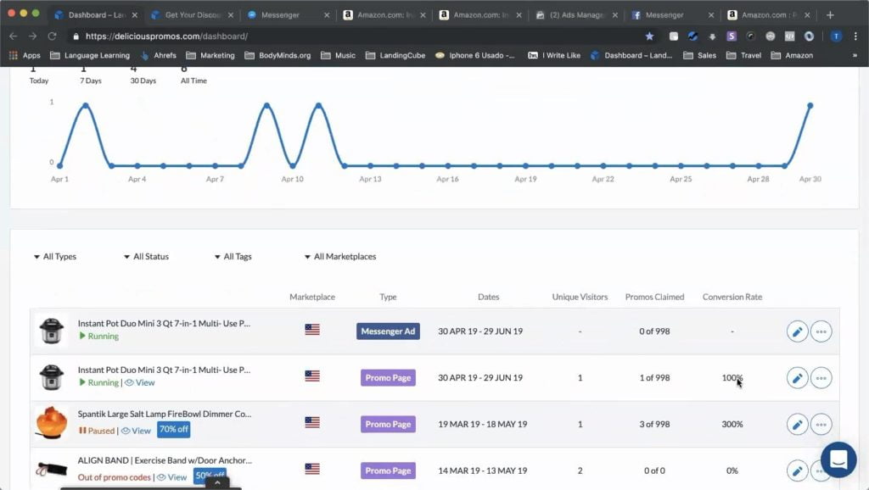View the ALIGN BAND promo page
Screen dimensions: 869x490
172,477
